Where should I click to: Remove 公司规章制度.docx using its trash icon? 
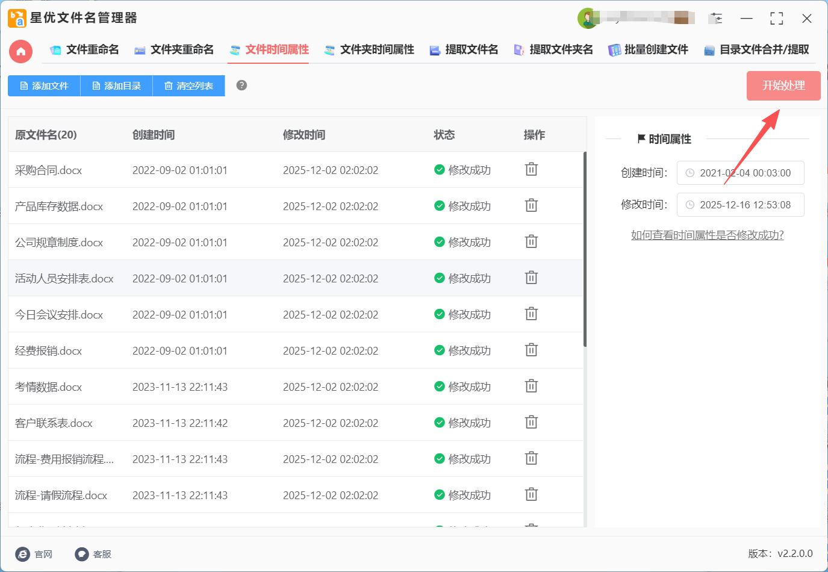point(531,242)
